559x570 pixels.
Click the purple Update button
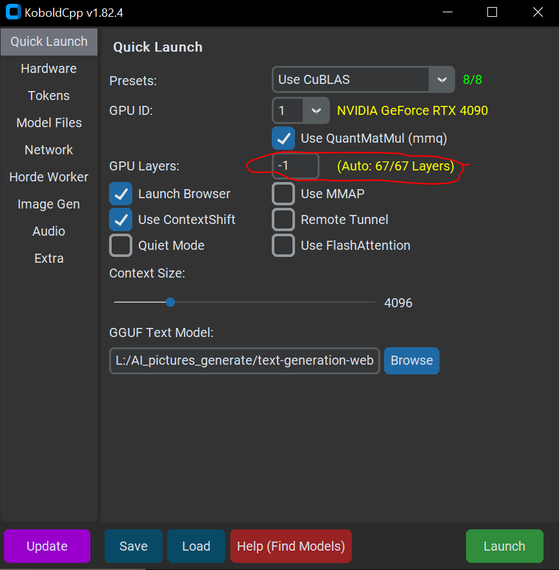pos(47,546)
